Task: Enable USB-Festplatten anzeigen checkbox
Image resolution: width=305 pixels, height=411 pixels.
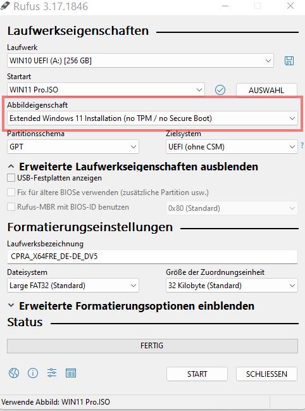Action: (11, 178)
